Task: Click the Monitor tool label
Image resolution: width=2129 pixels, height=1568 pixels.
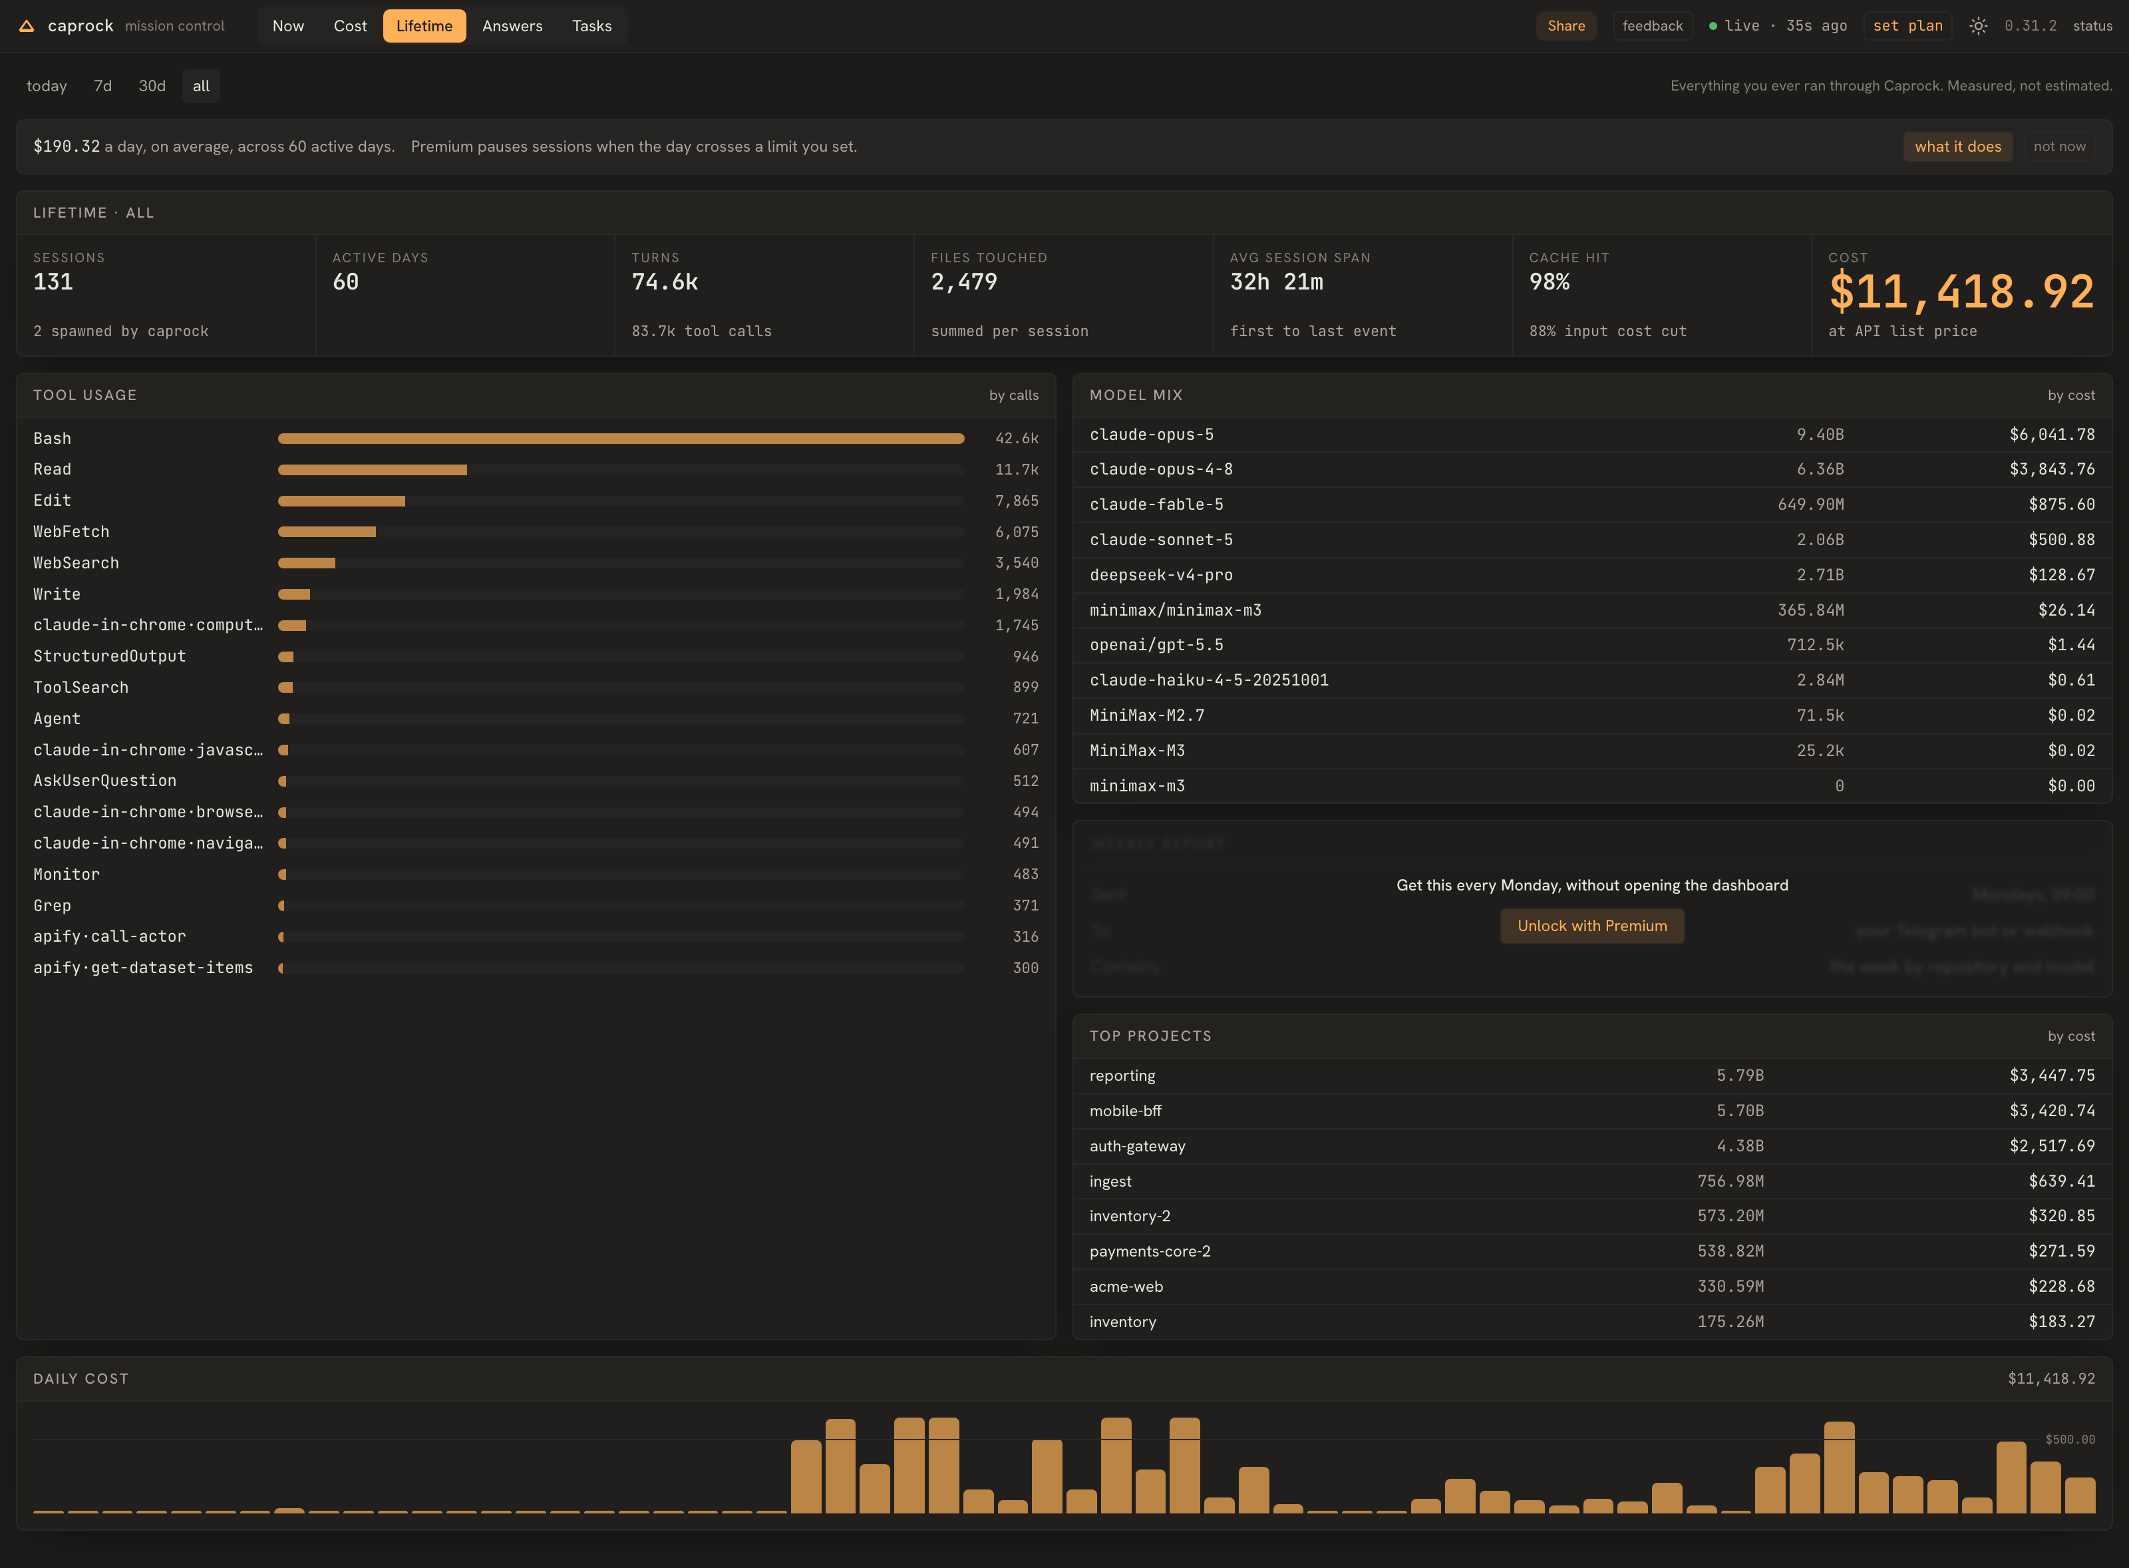Action: pyautogui.click(x=67, y=874)
